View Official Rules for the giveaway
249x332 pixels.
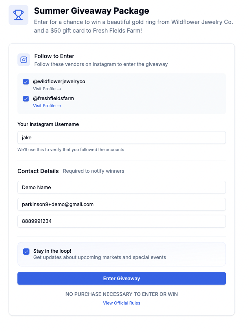(x=121, y=303)
